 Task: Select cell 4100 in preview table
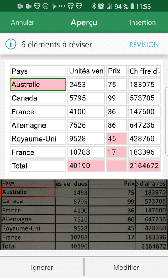(86, 112)
